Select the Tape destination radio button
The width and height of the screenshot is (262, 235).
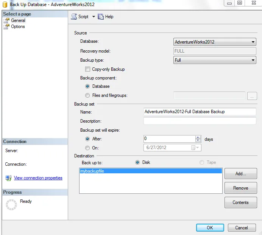click(x=202, y=162)
